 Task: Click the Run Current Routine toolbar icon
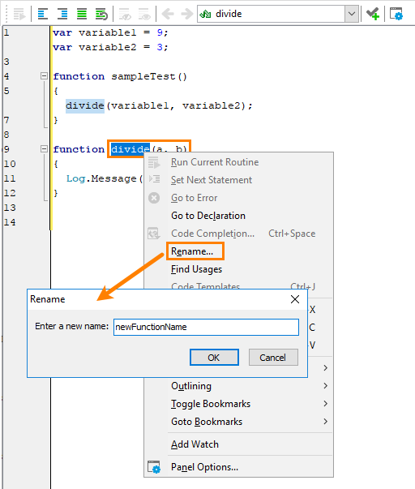19,14
